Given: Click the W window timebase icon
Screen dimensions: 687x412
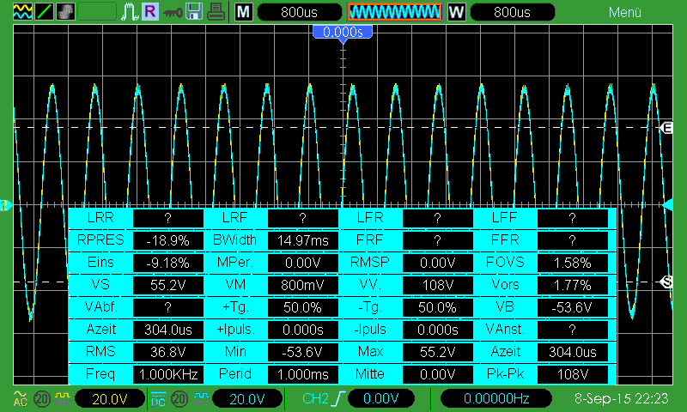Looking at the screenshot, I should 457,12.
